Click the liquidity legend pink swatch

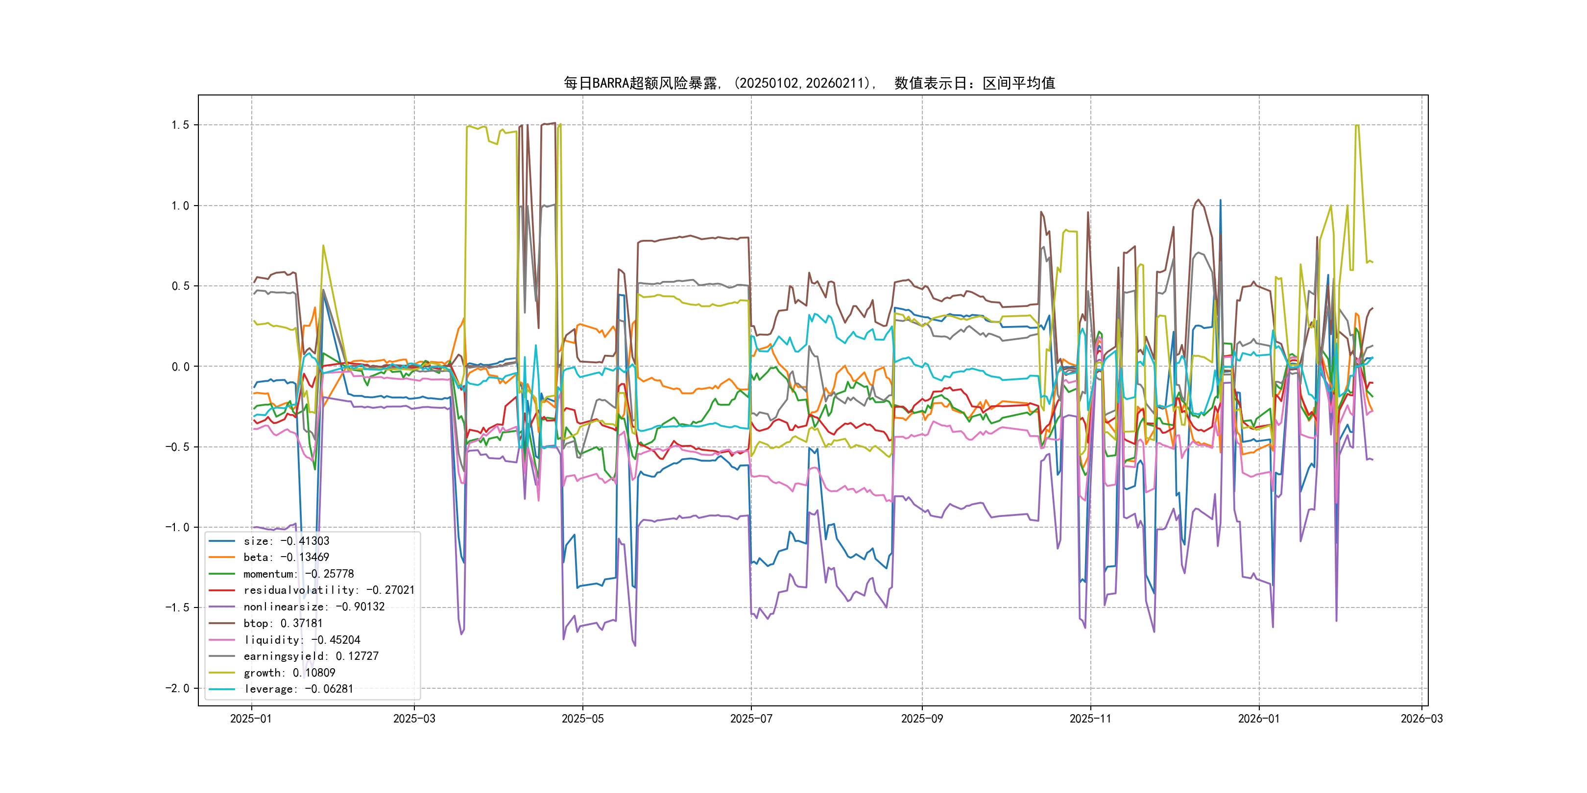[x=222, y=640]
